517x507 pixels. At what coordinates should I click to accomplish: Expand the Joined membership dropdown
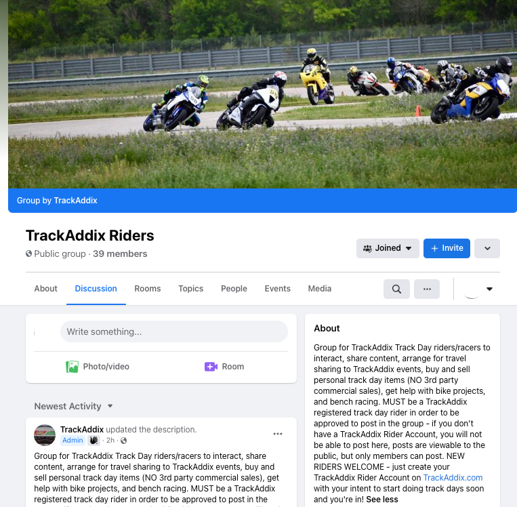click(x=388, y=248)
